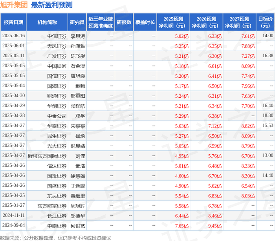Click analyst name 唐旭霞

pos(78,76)
